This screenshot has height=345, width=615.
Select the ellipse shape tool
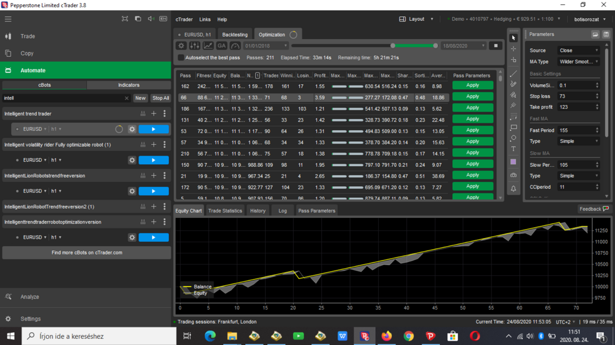point(513,138)
